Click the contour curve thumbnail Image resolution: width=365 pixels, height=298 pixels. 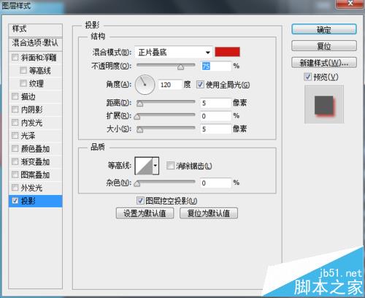[144, 166]
